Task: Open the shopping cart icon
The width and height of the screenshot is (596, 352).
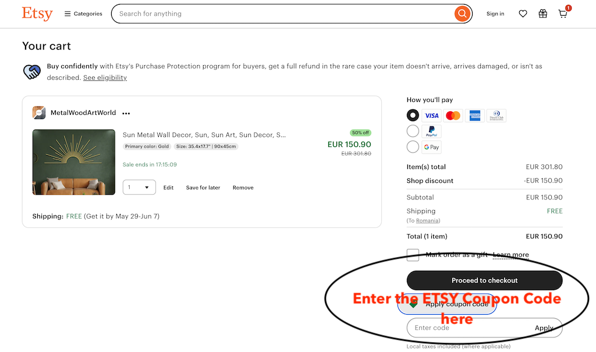Action: coord(563,14)
